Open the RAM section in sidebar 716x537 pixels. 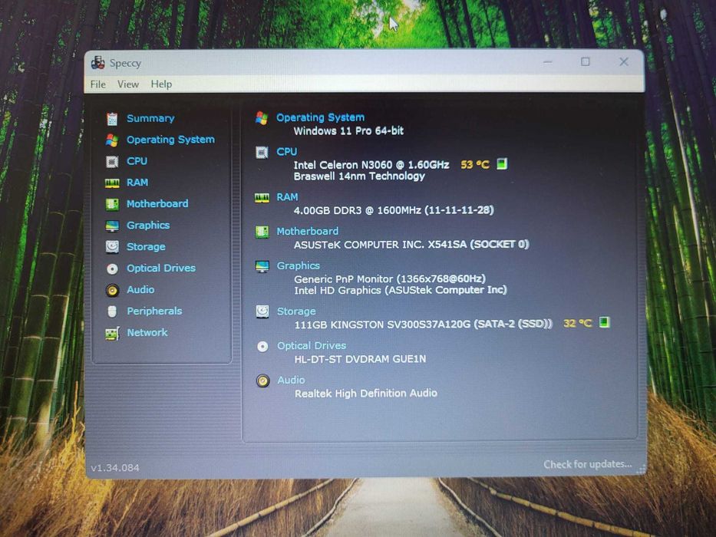[137, 183]
